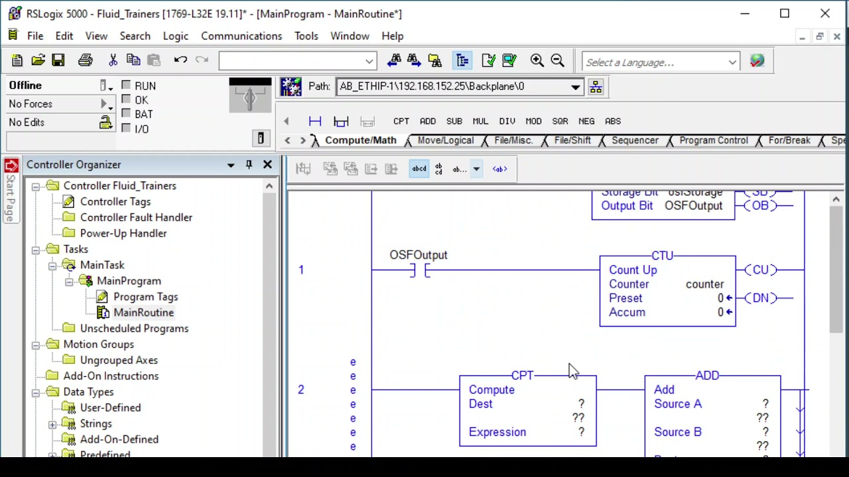Open the Select a Language dropdown

coord(732,62)
